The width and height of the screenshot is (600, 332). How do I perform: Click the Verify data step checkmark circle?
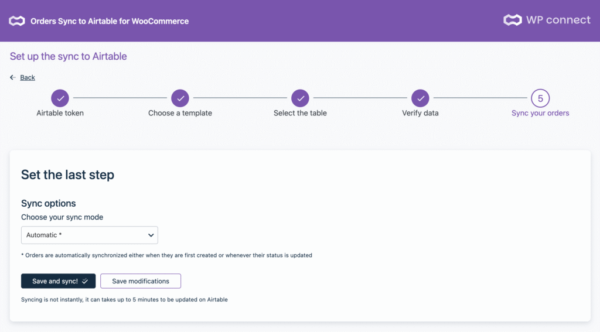click(420, 98)
